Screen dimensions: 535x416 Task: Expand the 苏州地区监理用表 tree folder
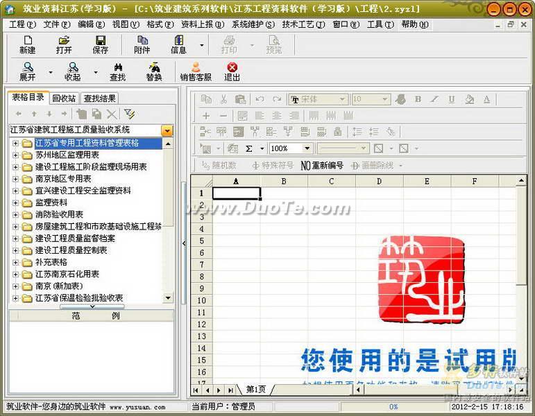(15, 155)
